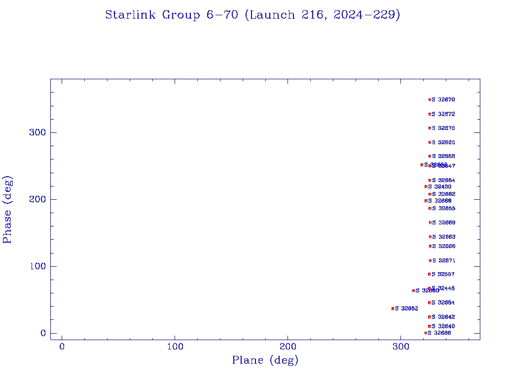This screenshot has width=505, height=378.
Task: Click the leftmost isolated red satellite marker
Action: 393,309
